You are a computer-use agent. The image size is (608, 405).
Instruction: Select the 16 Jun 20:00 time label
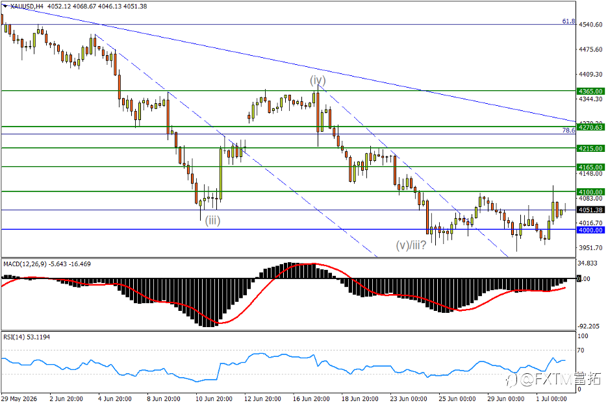click(311, 399)
